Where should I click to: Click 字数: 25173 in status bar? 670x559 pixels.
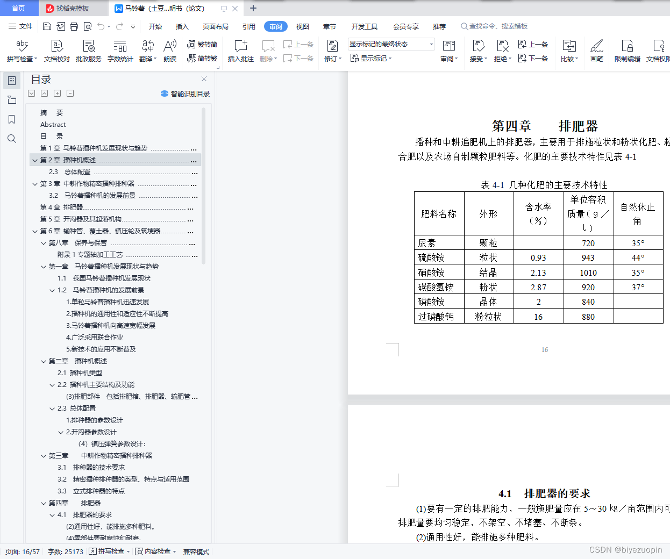(65, 551)
